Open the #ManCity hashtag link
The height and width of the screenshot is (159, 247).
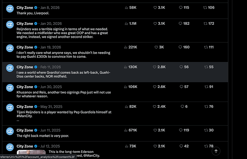pos(24,116)
